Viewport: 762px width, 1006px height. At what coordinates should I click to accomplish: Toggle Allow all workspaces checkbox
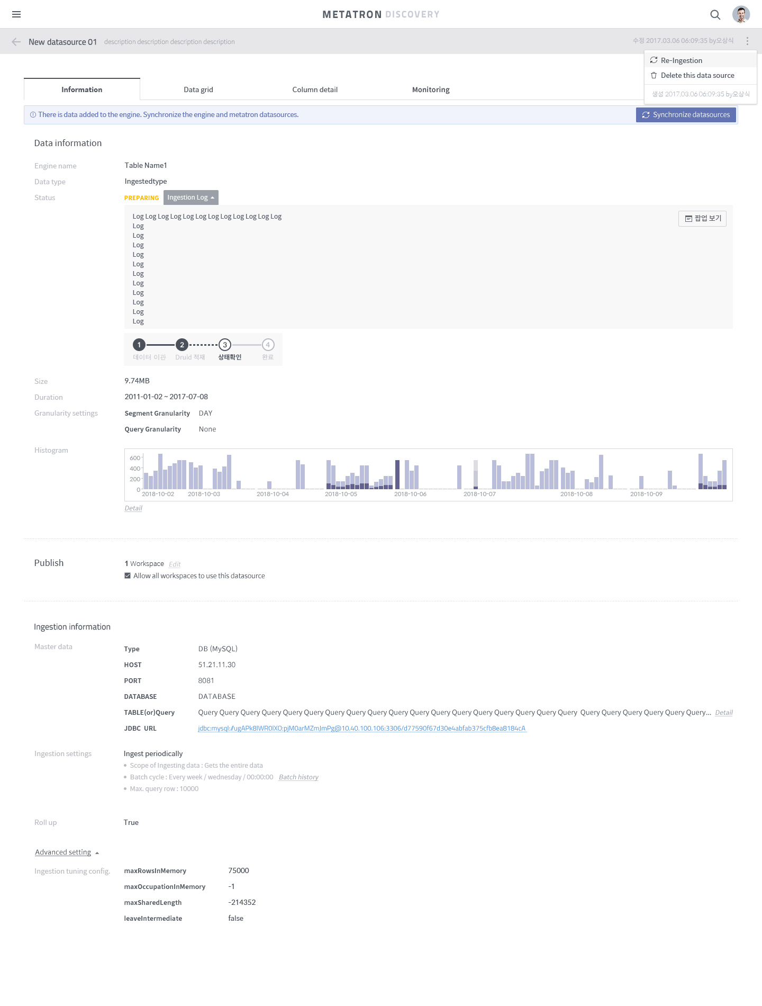point(128,576)
